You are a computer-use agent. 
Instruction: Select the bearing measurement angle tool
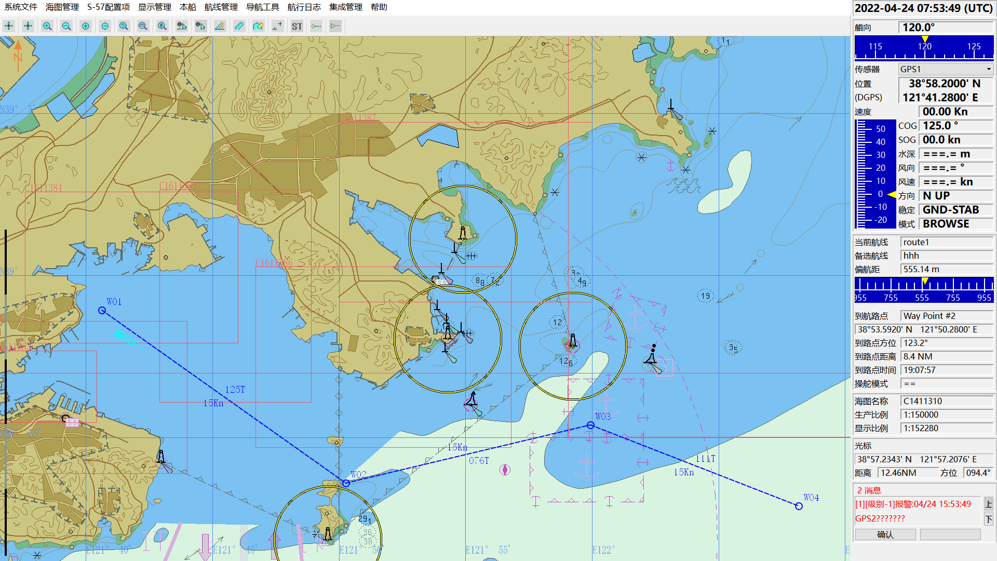point(220,25)
